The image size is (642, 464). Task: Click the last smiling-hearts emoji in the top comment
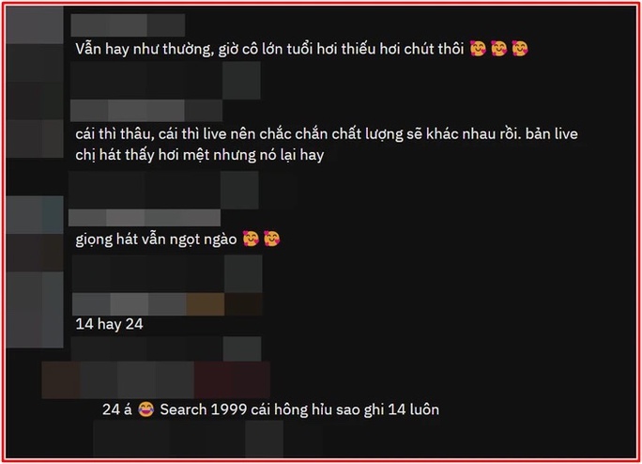(520, 49)
